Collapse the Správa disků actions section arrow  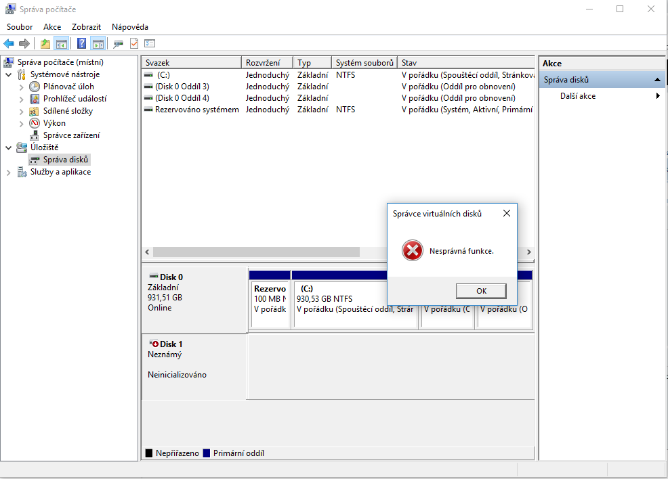pos(657,80)
